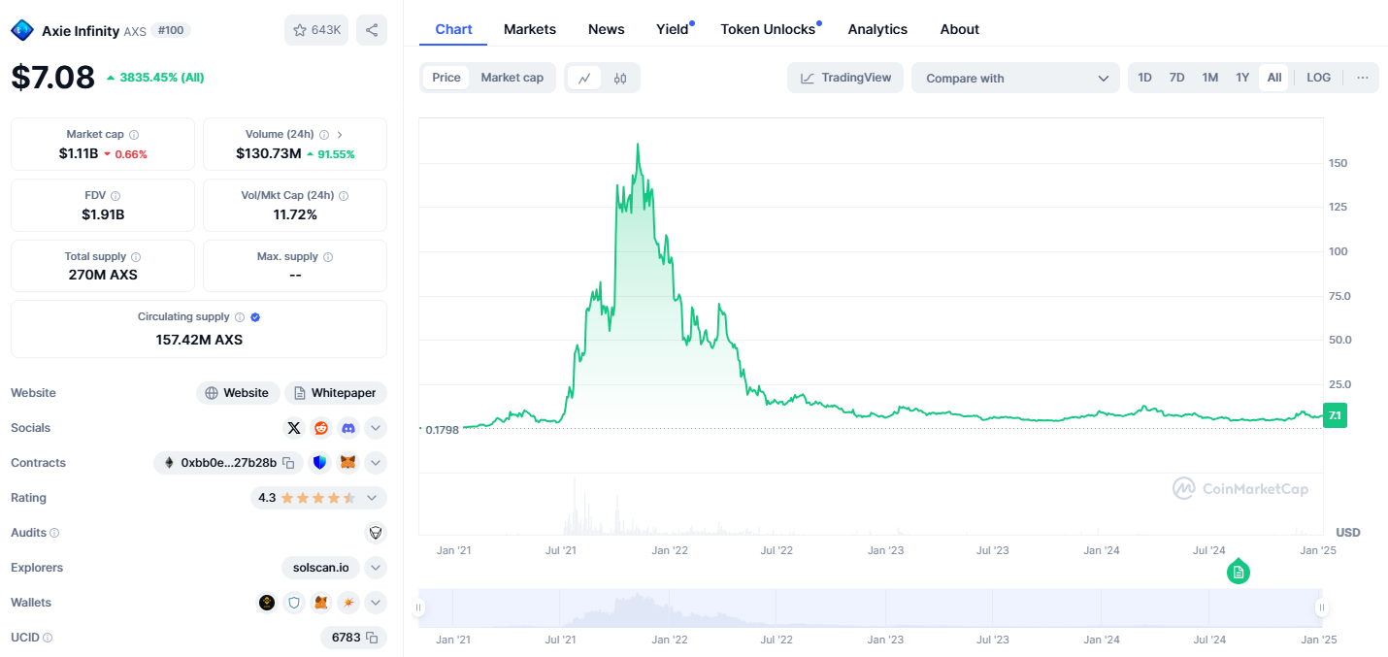Click the verified badge beside Circulating supply
The height and width of the screenshot is (657, 1388).
(255, 317)
